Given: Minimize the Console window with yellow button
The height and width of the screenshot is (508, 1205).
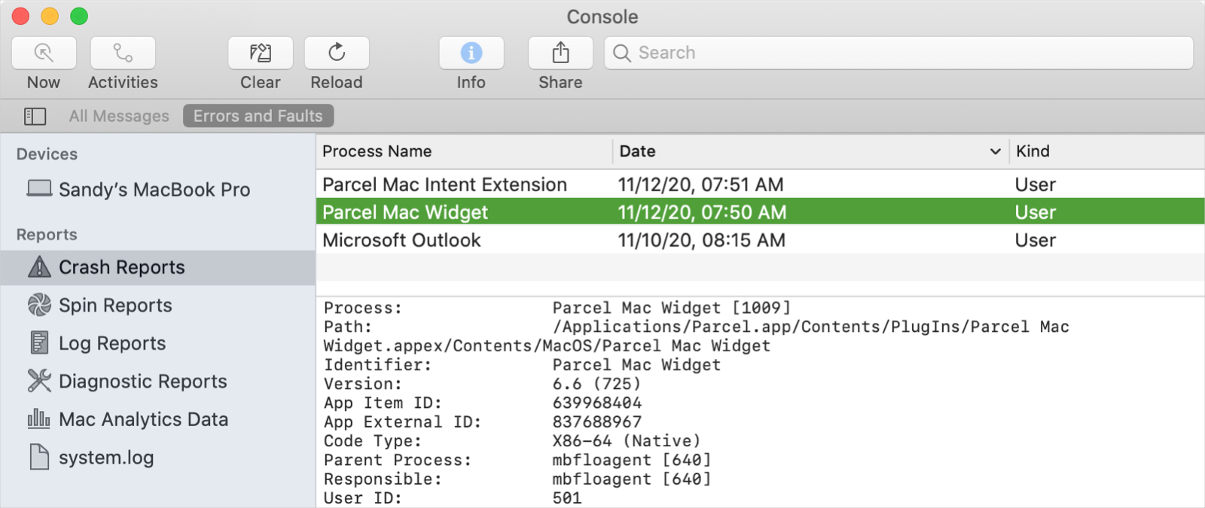Looking at the screenshot, I should click(50, 16).
